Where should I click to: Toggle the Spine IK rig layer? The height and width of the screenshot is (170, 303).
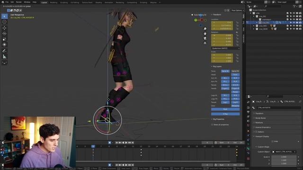(x=225, y=71)
